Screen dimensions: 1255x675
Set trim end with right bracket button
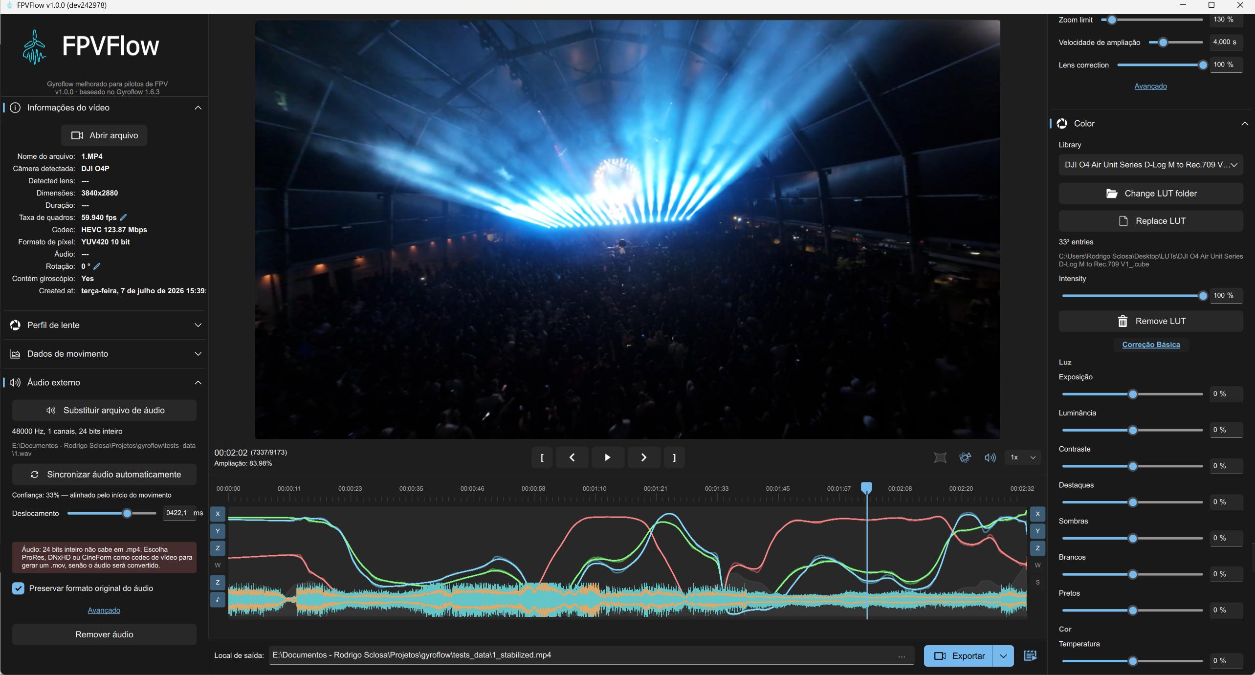(x=674, y=457)
